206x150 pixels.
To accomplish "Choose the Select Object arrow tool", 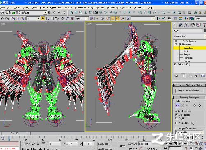I will [x=43, y=18].
